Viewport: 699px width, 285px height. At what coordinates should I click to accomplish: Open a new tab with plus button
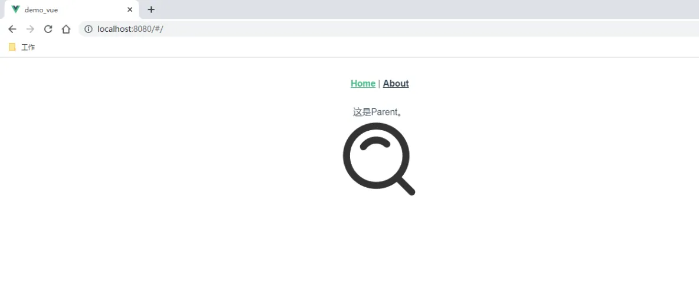[x=151, y=9]
